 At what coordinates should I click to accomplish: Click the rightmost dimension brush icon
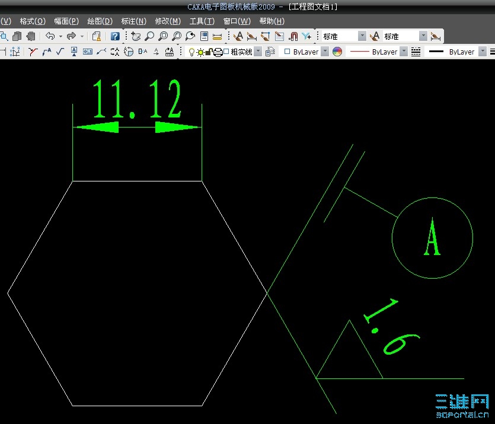pos(435,37)
